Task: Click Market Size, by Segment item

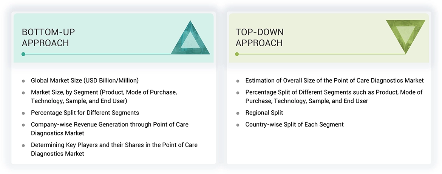Action: point(104,96)
